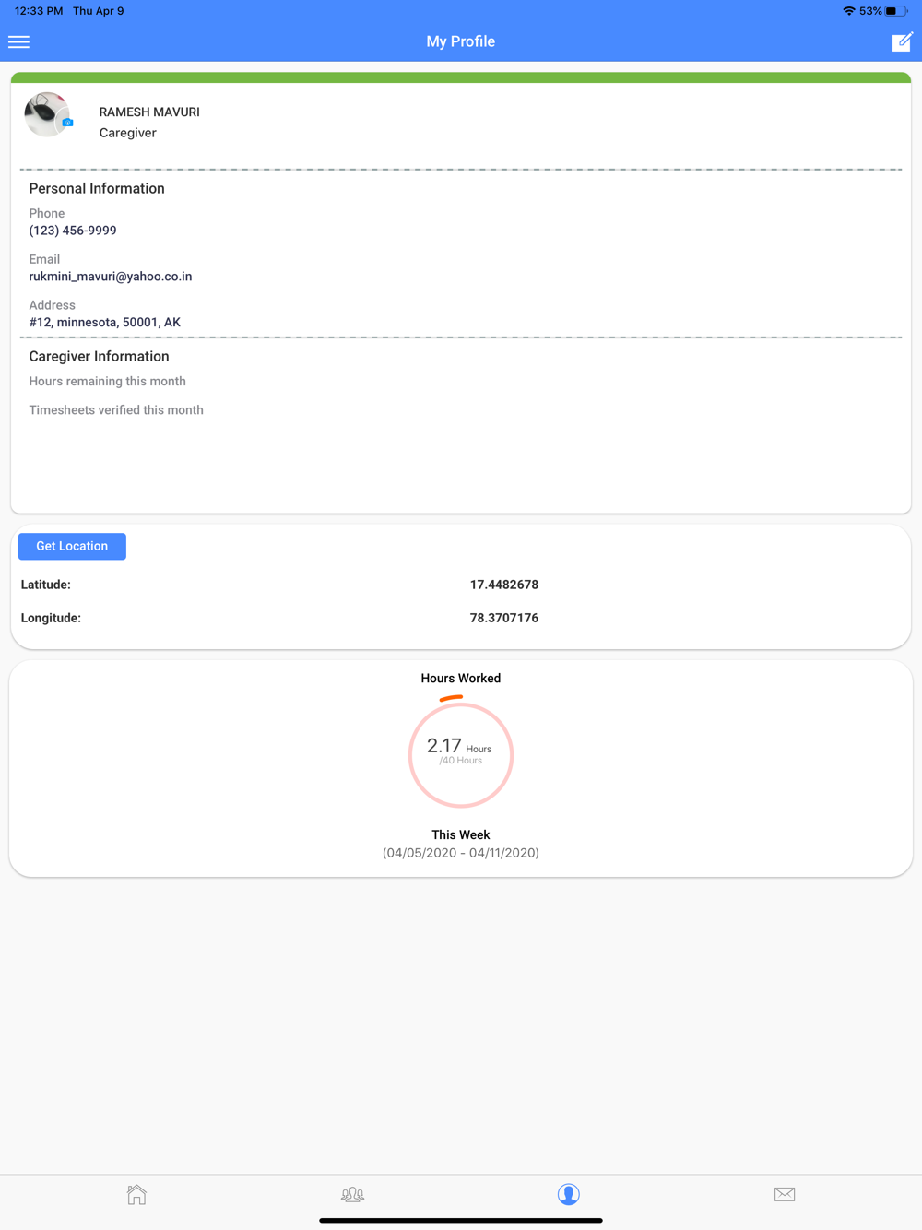Tap the Latitude: label
922x1230 pixels.
coord(46,585)
